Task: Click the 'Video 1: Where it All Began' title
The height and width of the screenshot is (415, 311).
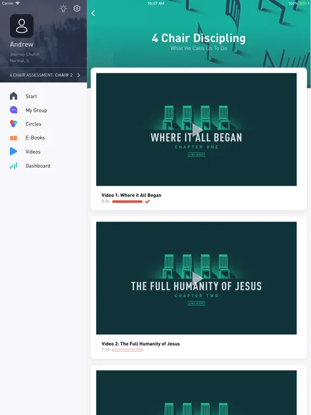Action: (131, 195)
